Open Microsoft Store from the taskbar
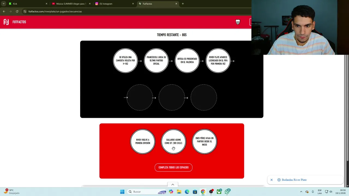 [195, 192]
